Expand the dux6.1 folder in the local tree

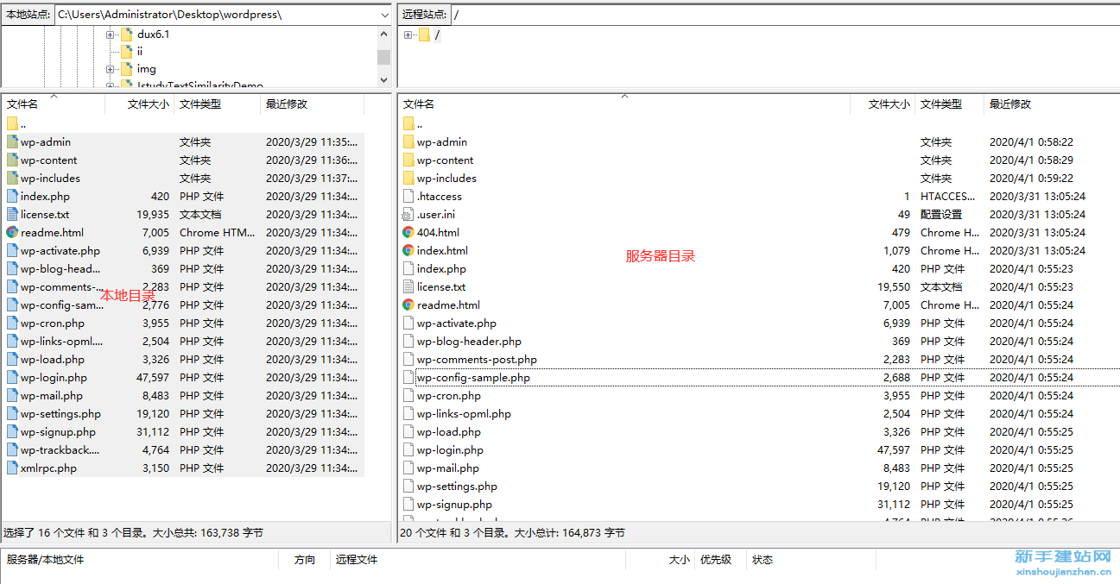[110, 35]
